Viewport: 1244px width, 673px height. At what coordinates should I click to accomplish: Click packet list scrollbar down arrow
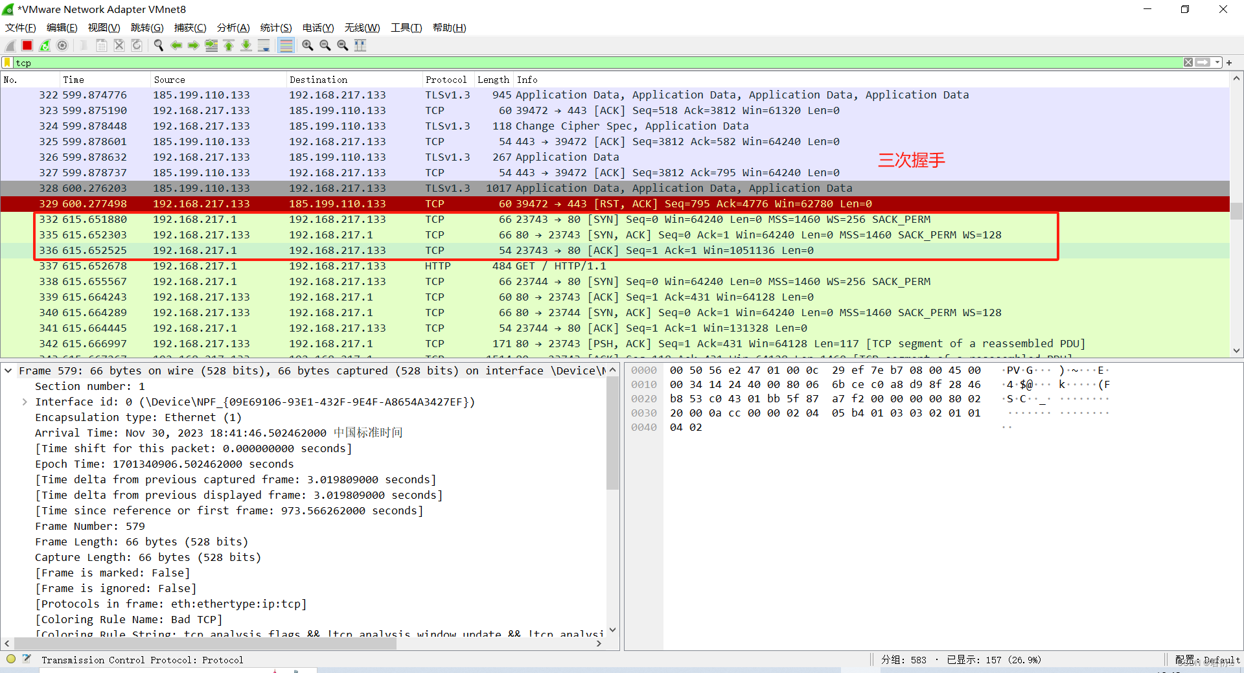(1236, 350)
